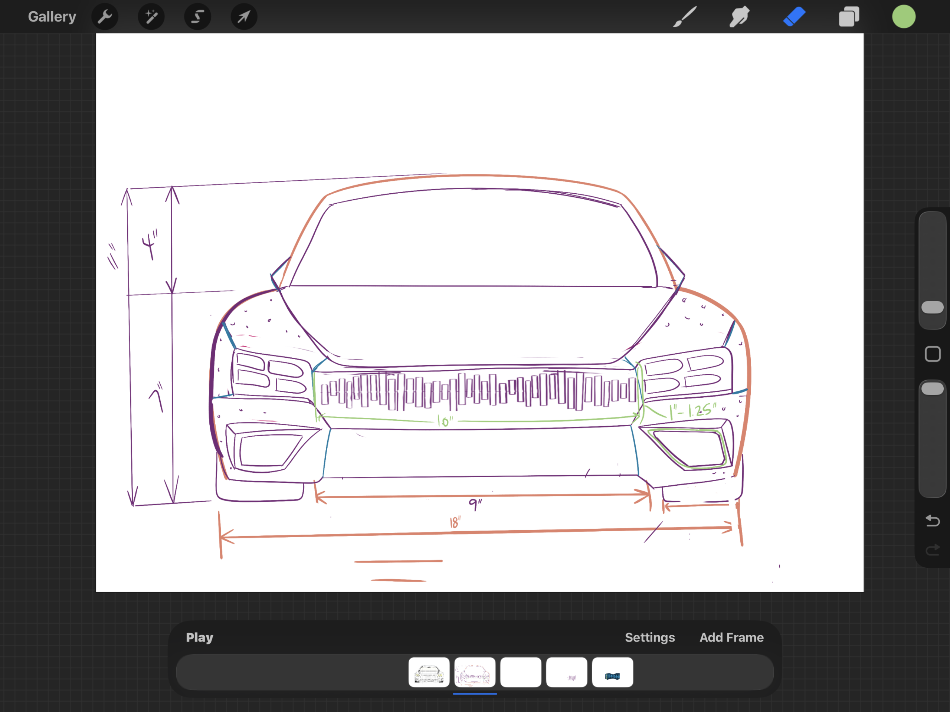Viewport: 950px width, 712px height.
Task: Select the Smudge finger tool
Action: (x=739, y=17)
